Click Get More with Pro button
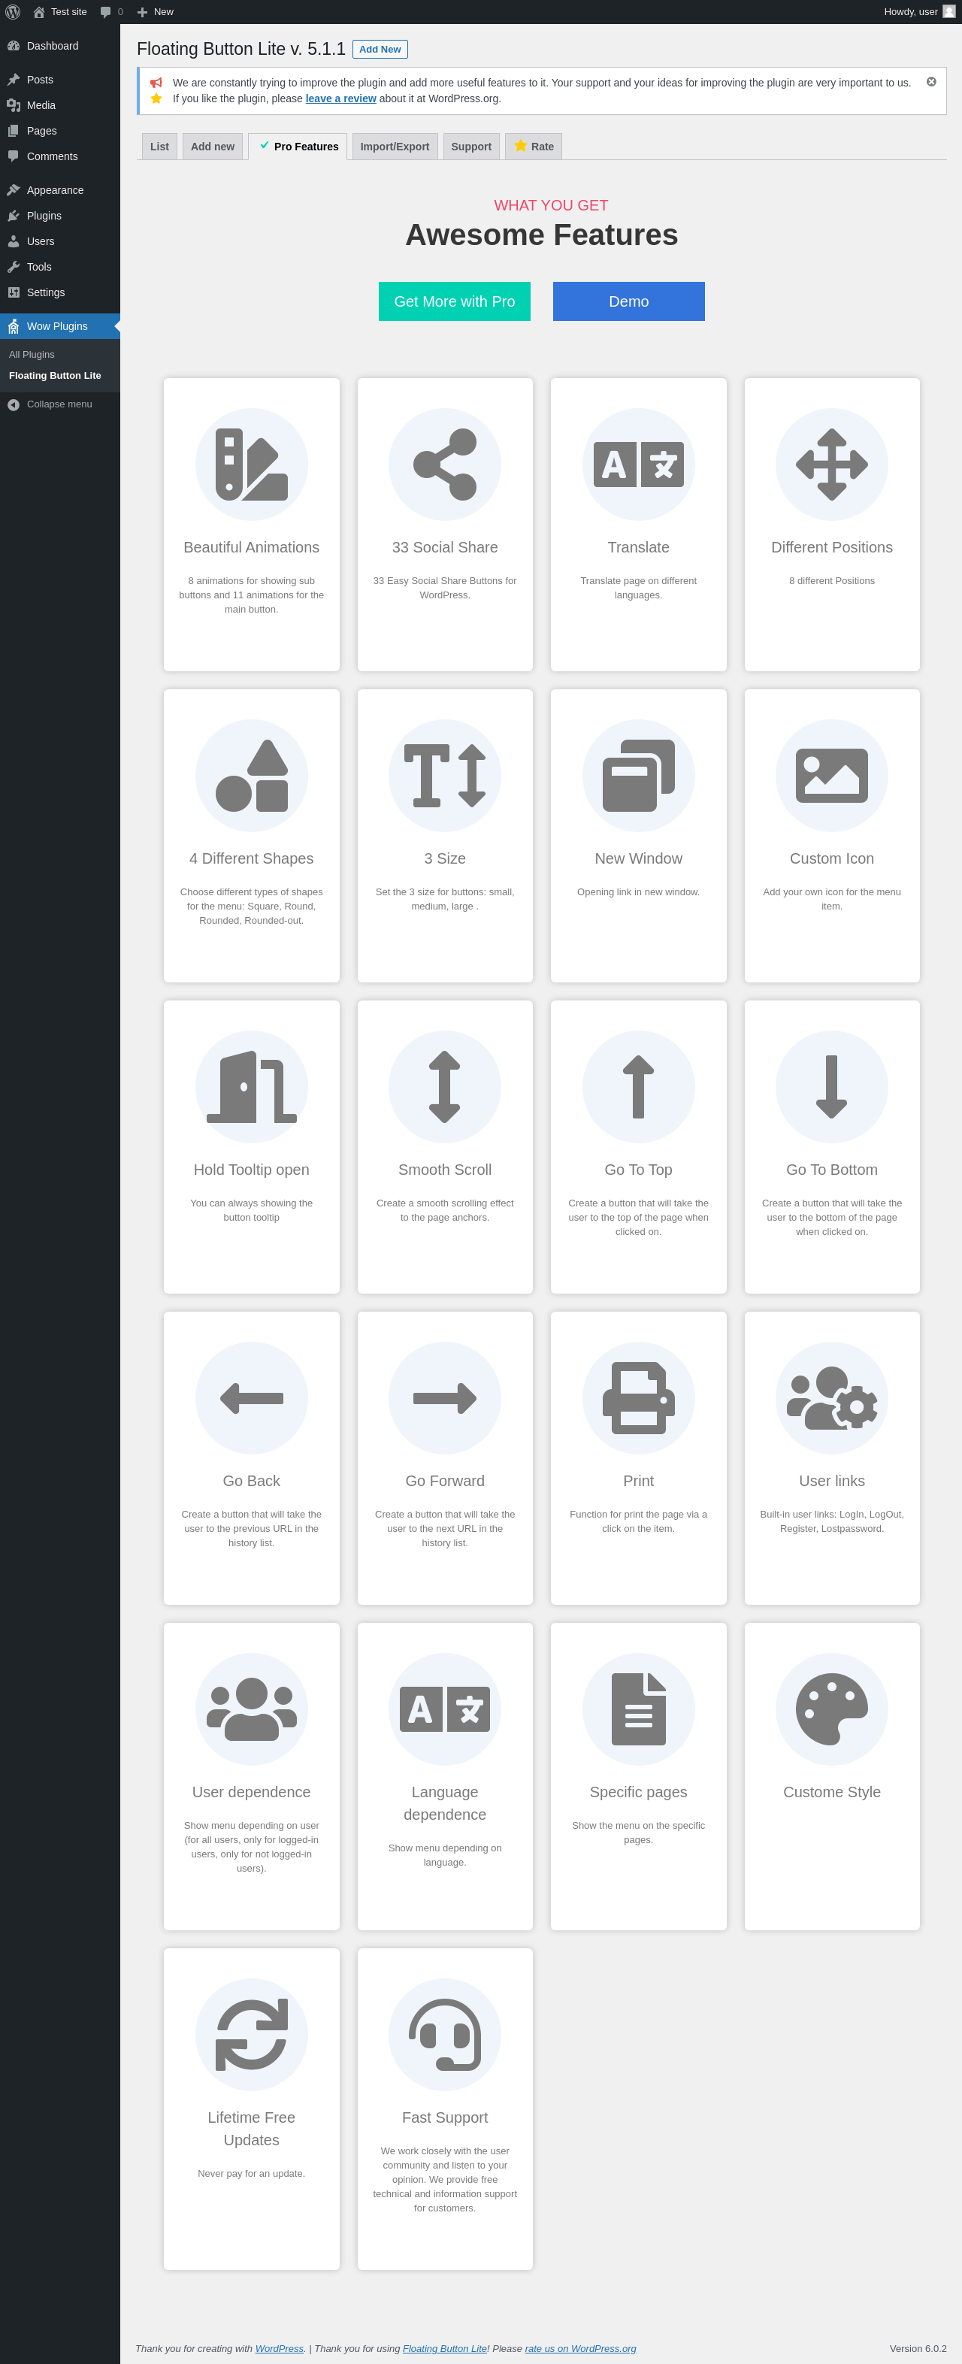The height and width of the screenshot is (2364, 962). (x=455, y=301)
